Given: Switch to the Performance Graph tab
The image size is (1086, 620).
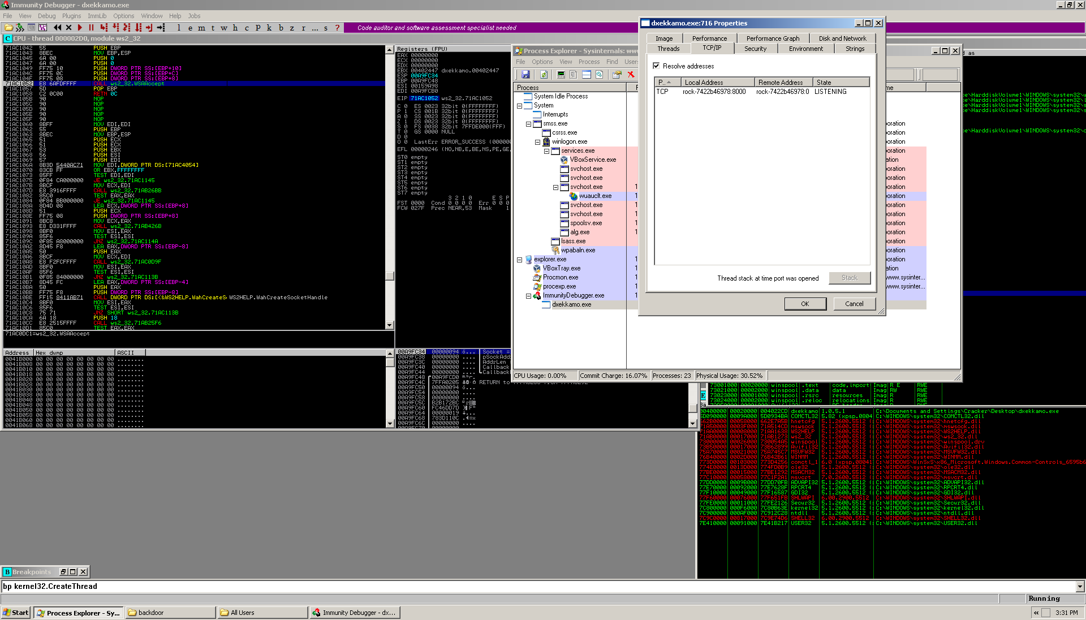Looking at the screenshot, I should pyautogui.click(x=772, y=38).
